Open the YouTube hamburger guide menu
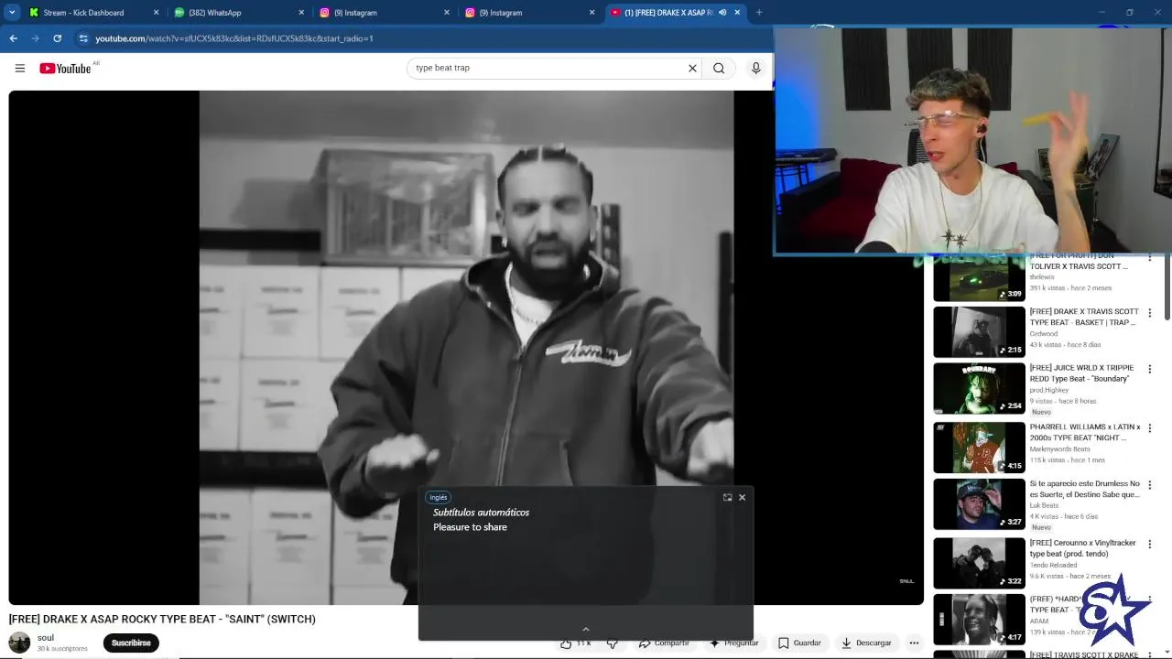1172x659 pixels. click(19, 68)
